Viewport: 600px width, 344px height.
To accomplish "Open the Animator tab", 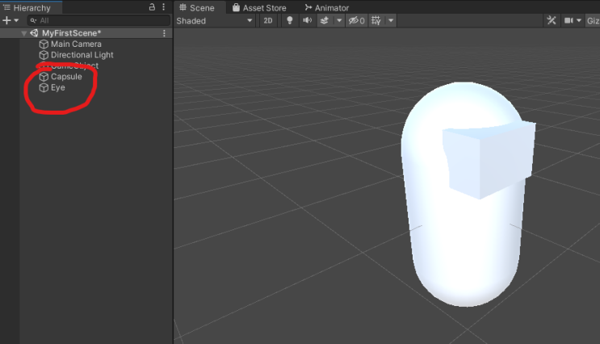I will point(327,7).
